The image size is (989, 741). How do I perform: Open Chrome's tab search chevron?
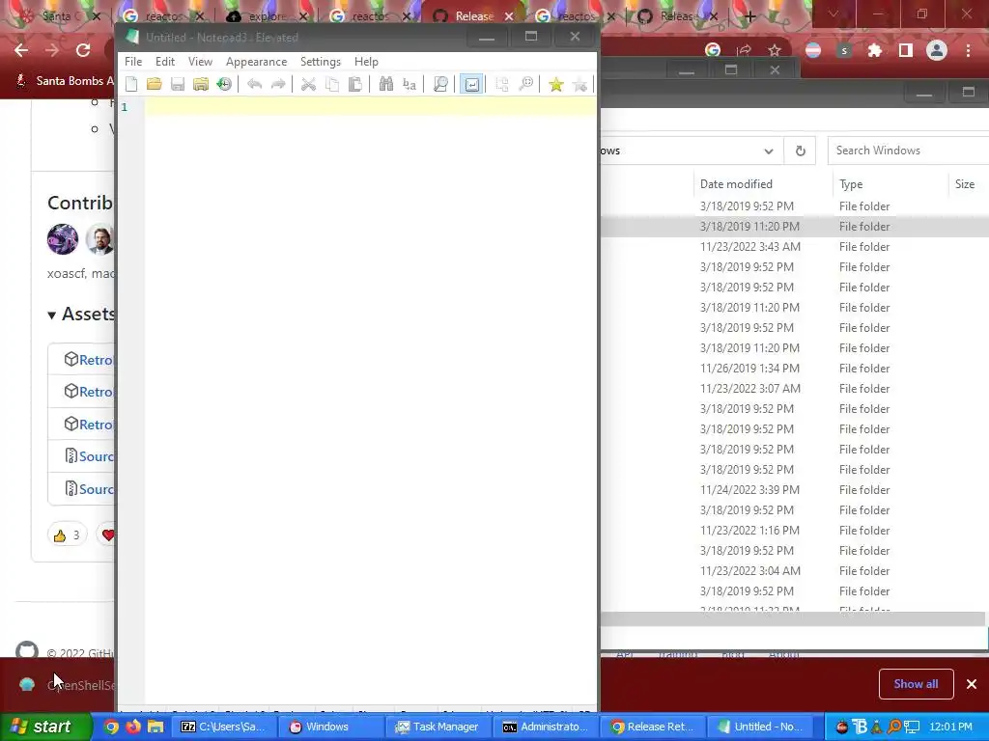point(834,14)
